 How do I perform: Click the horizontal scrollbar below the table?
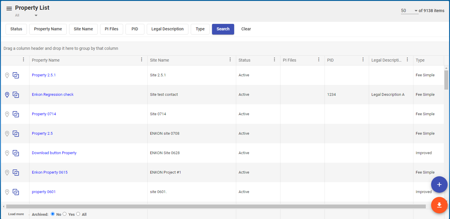(x=216, y=206)
